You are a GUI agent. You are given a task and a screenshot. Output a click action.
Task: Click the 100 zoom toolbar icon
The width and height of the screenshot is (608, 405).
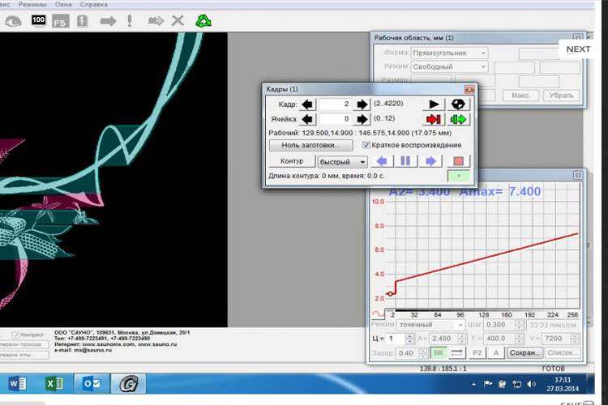click(x=38, y=20)
